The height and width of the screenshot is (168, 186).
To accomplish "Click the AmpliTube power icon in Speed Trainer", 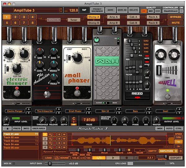I will point(176,151).
